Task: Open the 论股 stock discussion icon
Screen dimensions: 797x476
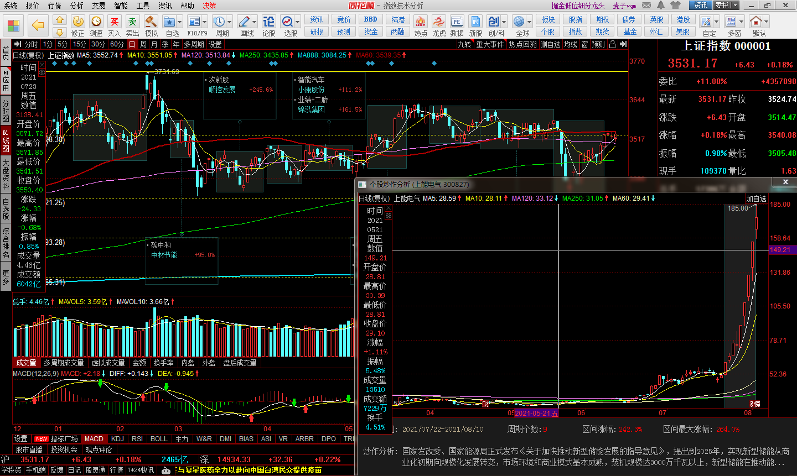Action: pyautogui.click(x=268, y=22)
